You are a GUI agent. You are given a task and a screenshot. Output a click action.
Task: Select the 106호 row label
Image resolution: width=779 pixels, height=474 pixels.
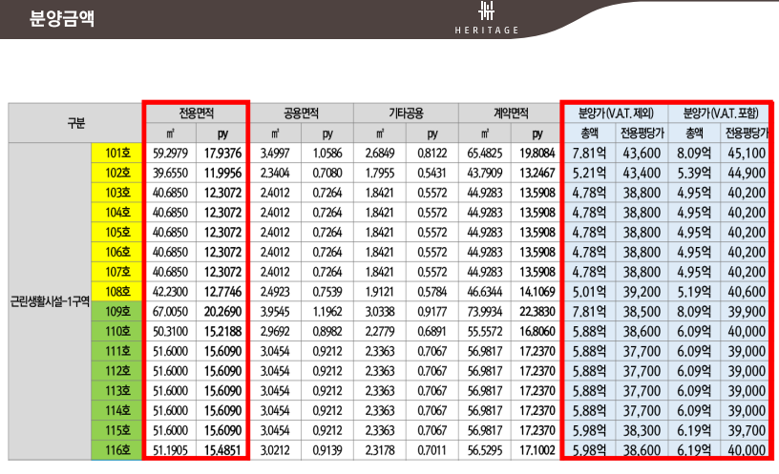(117, 252)
